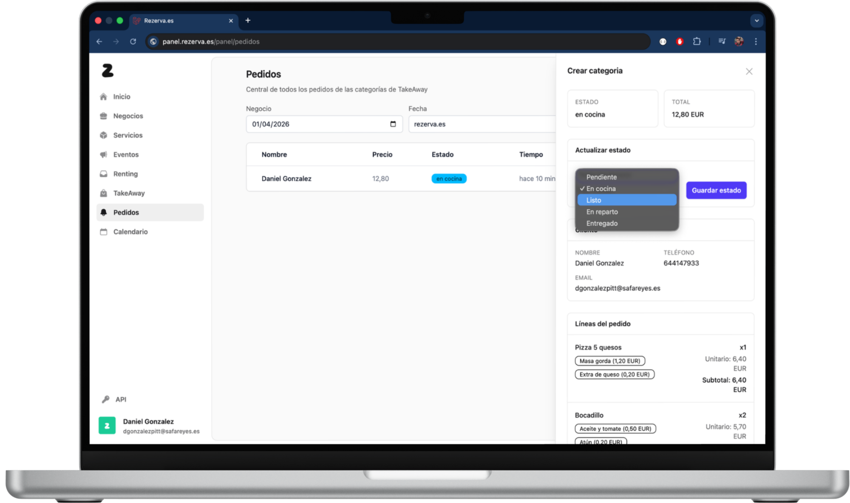This screenshot has height=503, width=850.
Task: Open Daniel Gonzalez order row
Action: click(x=401, y=178)
